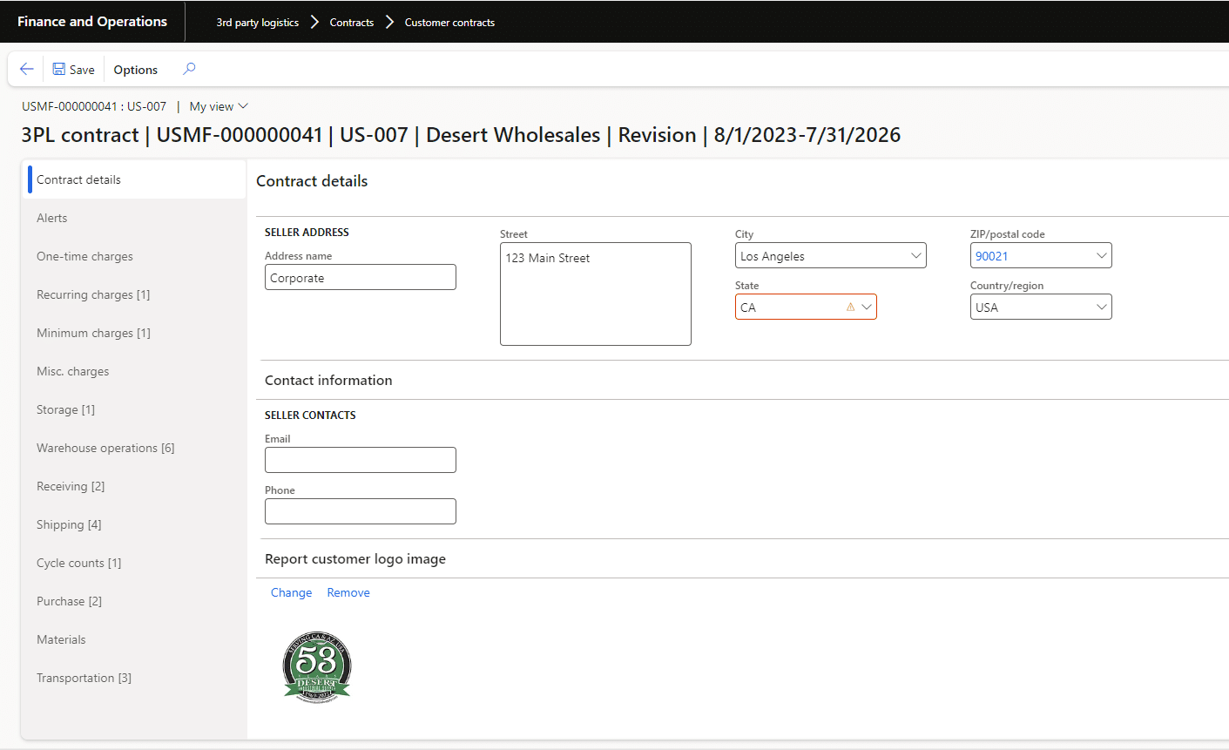Click the Contract details section heading

(312, 181)
